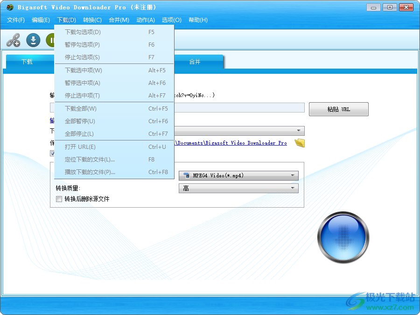
Task: Open the save folder via yellow folder icon
Action: tap(300, 143)
